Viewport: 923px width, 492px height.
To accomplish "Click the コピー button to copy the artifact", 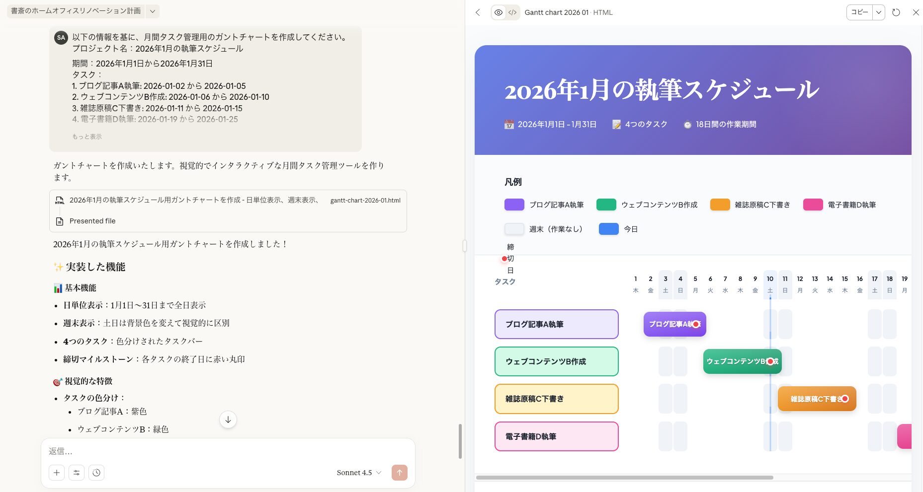I will (860, 12).
